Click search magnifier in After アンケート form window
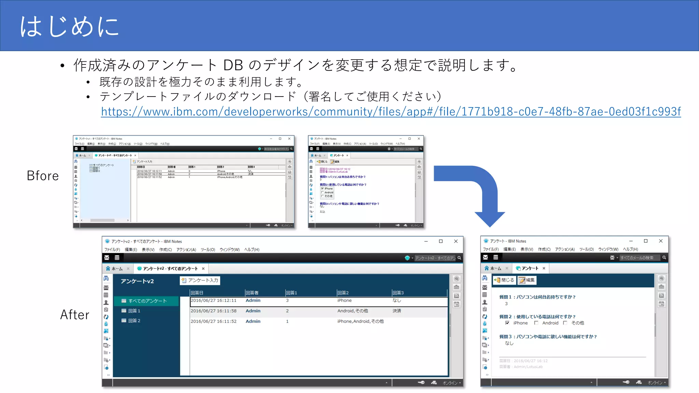Screen dimensions: 699x393 click(664, 258)
